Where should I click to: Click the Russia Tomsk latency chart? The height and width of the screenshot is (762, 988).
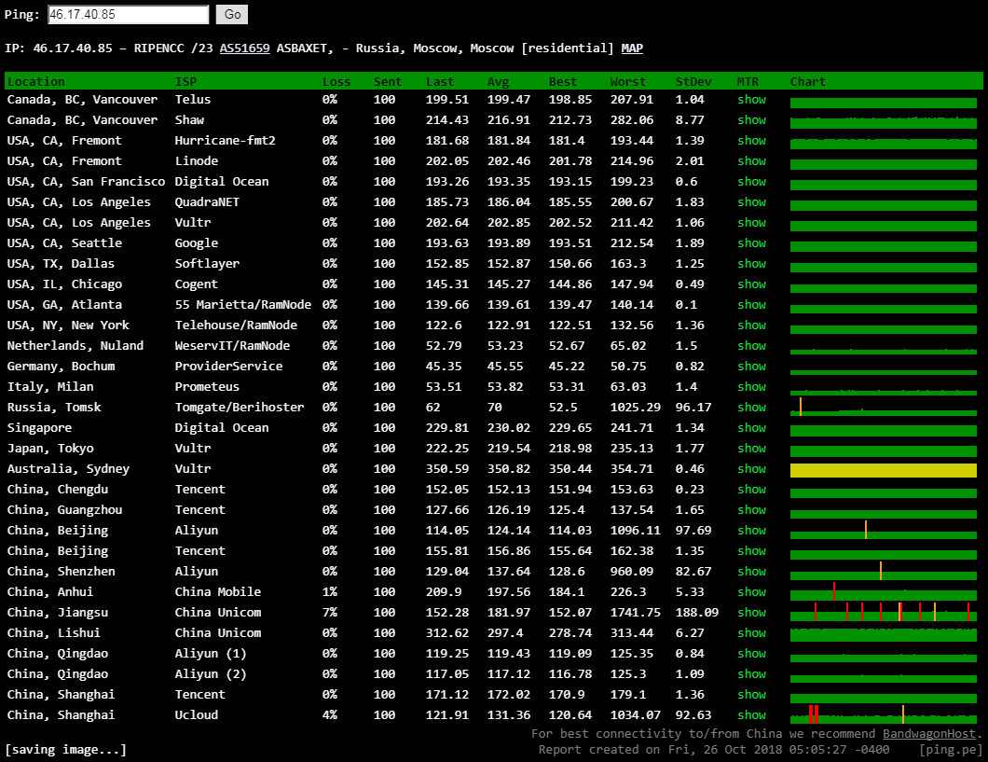click(x=883, y=408)
